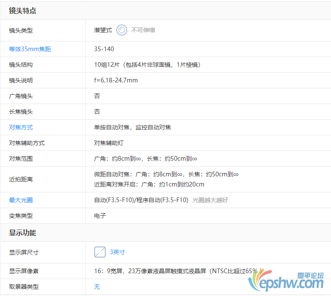The image size is (331, 296).
Task: Select the 显示功能 section heading
Action: pyautogui.click(x=22, y=233)
